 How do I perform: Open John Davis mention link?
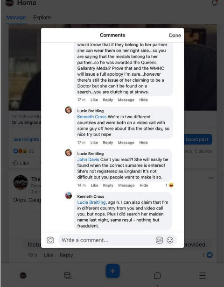coord(88,159)
